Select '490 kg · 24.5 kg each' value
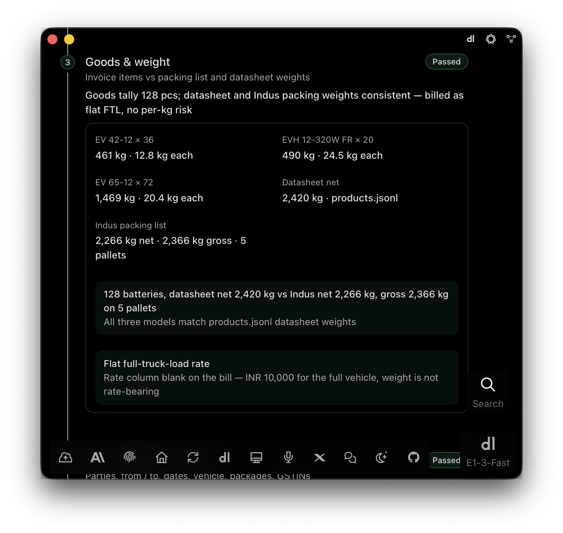Viewport: 563px width, 533px height. tap(332, 155)
